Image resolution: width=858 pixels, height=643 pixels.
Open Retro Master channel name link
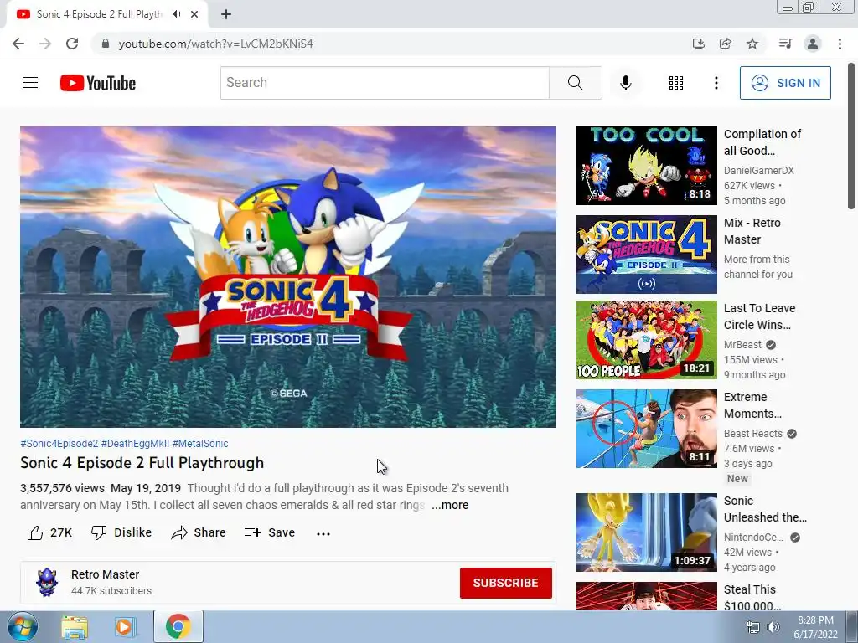pyautogui.click(x=105, y=574)
